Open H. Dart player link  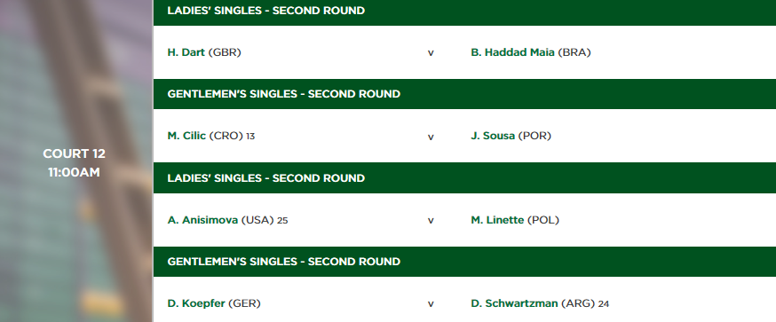[186, 52]
